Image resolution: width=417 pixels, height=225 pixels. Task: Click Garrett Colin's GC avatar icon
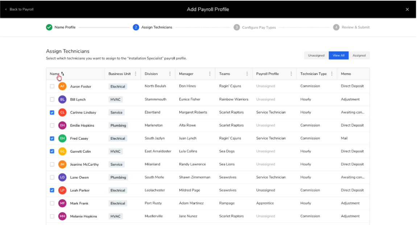[x=62, y=151]
